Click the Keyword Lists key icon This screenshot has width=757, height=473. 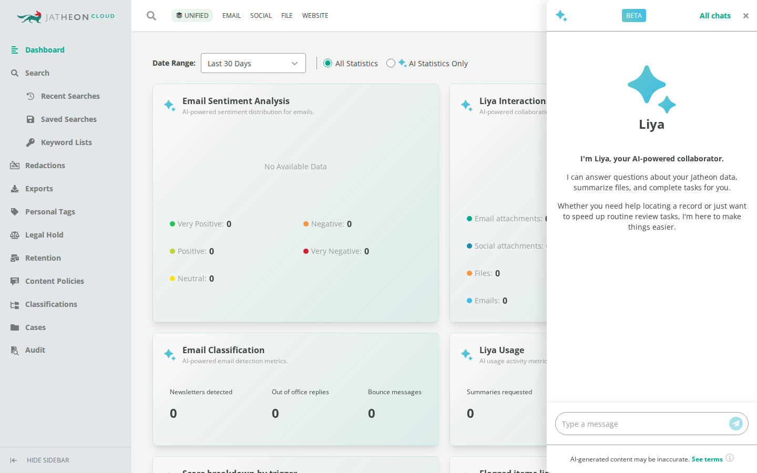coord(30,142)
